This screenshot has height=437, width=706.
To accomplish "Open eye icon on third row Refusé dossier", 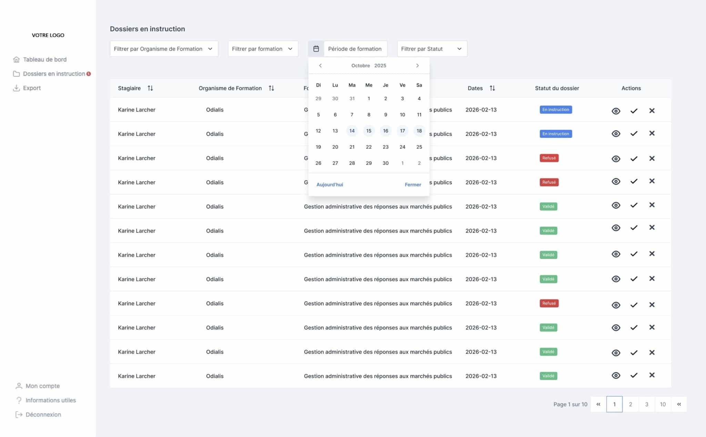I will pos(616,159).
